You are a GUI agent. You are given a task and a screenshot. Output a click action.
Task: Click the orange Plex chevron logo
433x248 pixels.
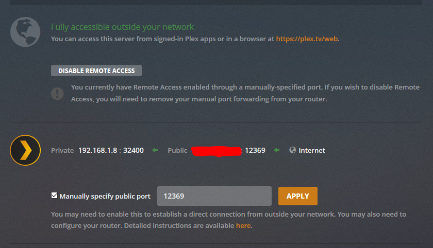pyautogui.click(x=25, y=150)
